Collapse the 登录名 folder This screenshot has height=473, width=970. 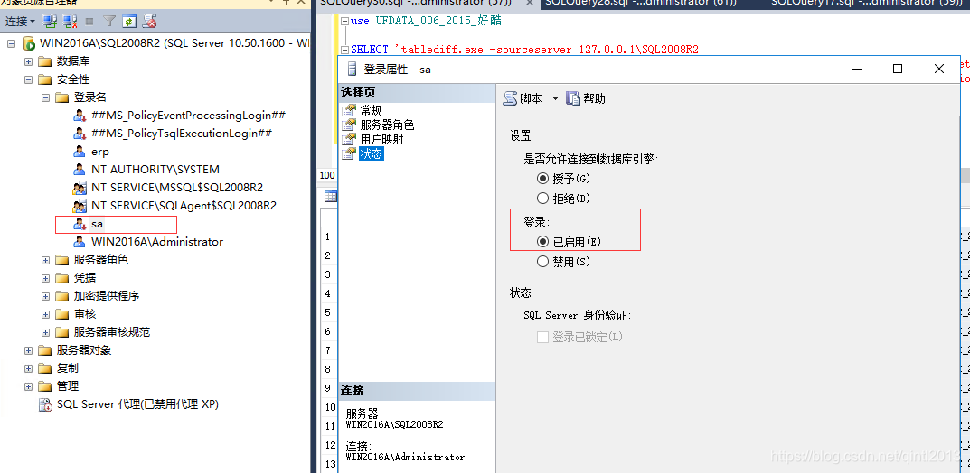pyautogui.click(x=46, y=97)
